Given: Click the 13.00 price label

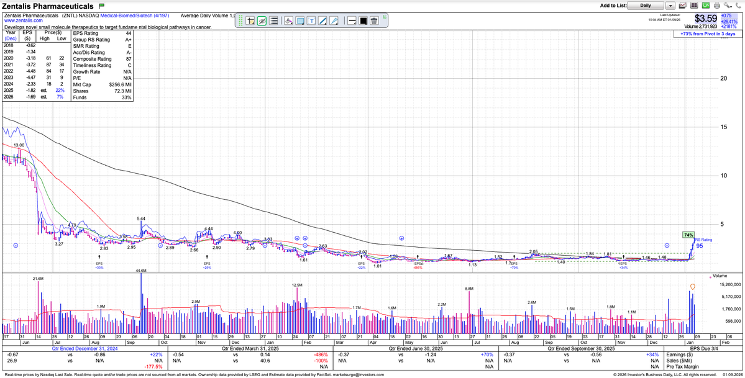Looking at the screenshot, I should 19,145.
